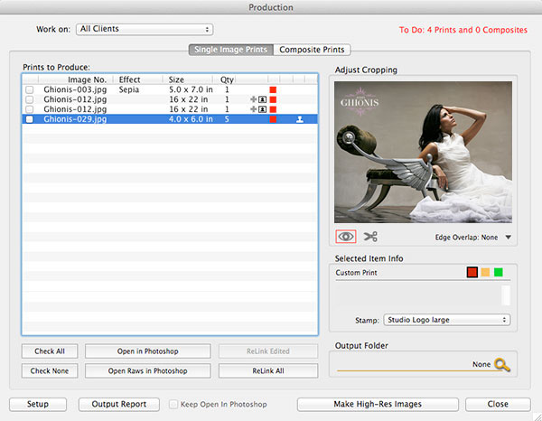Click the scissors crop icon
Image resolution: width=542 pixels, height=421 pixels.
pyautogui.click(x=370, y=237)
